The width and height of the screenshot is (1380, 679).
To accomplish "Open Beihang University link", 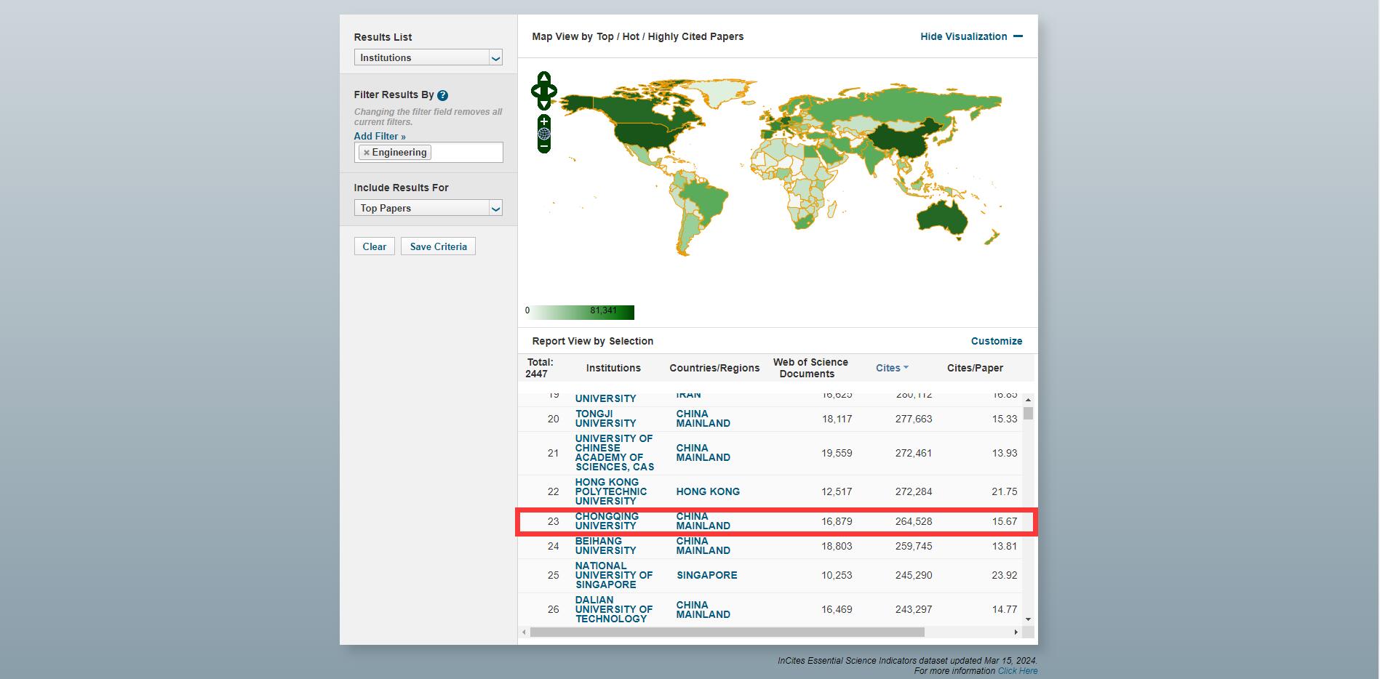I will point(605,546).
